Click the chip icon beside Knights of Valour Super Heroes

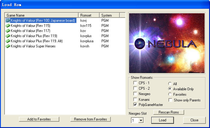tap(8, 46)
